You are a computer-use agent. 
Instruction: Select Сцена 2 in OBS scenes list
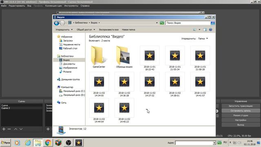(22, 108)
